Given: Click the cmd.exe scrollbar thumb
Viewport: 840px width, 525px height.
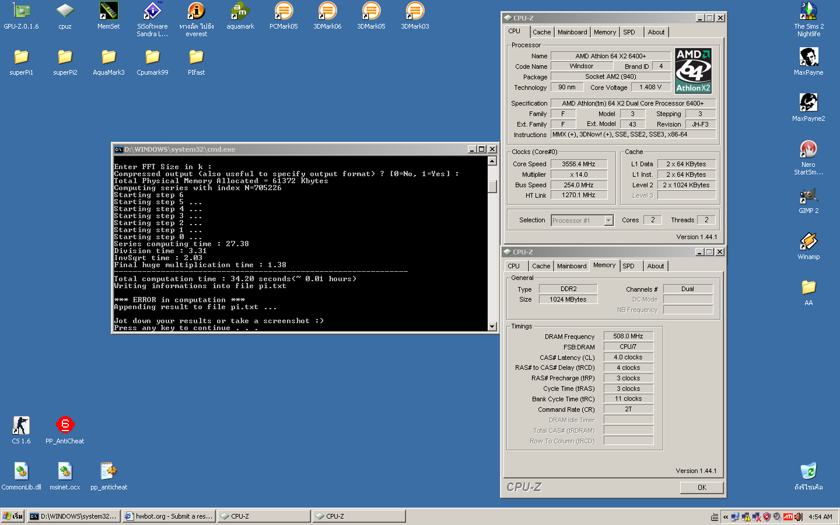Looking at the screenshot, I should [x=492, y=187].
